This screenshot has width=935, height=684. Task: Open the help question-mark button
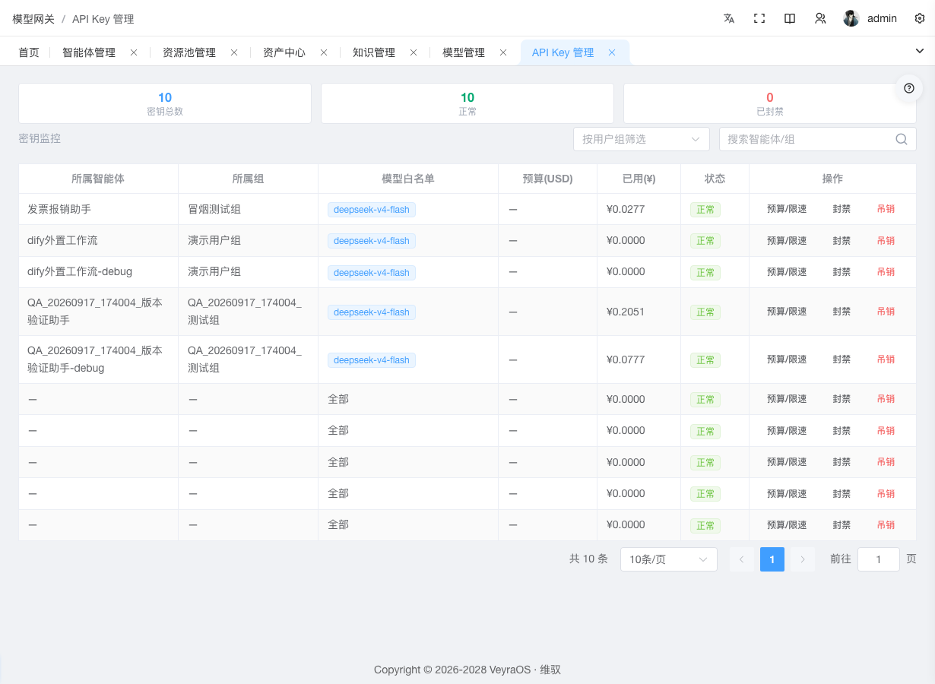[x=909, y=88]
